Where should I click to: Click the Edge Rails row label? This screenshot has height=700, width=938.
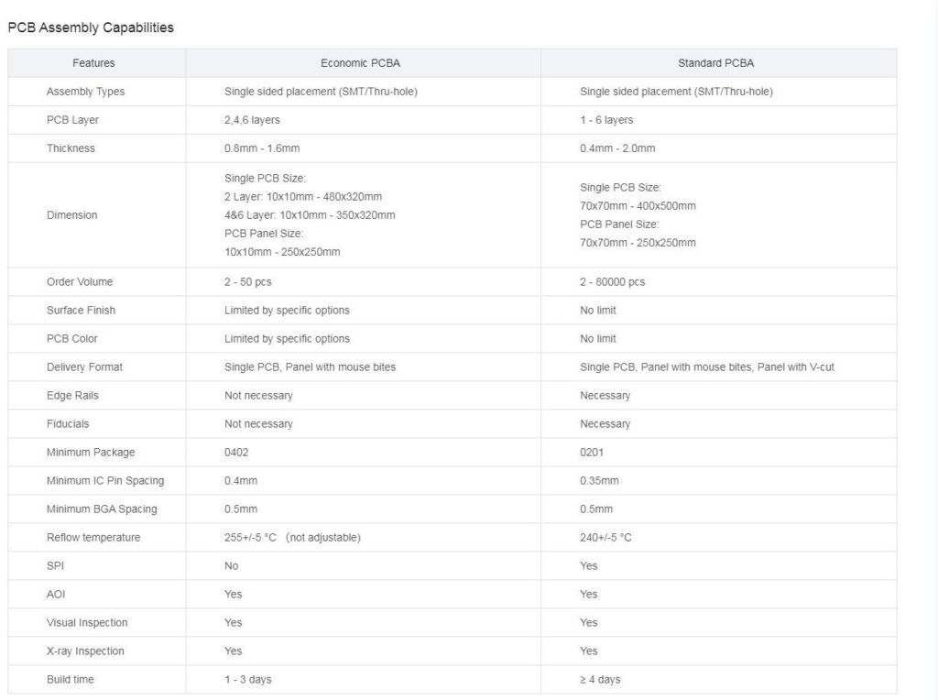click(x=72, y=396)
